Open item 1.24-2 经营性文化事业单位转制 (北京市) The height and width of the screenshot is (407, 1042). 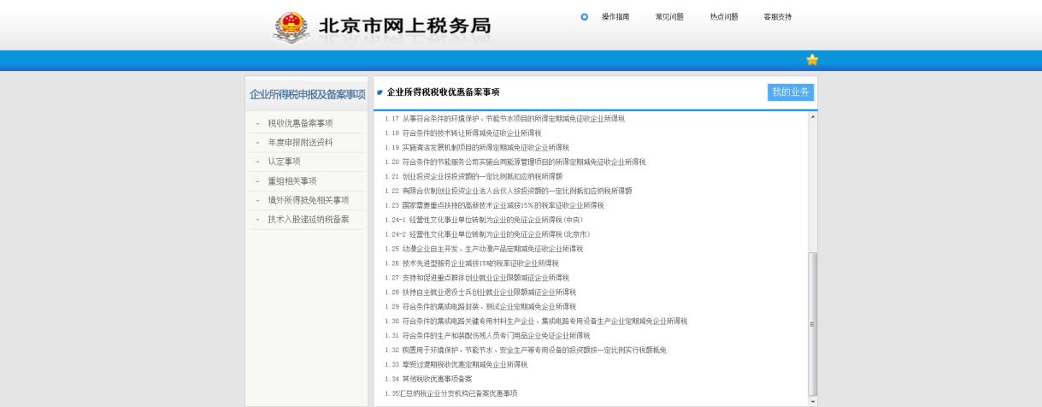[487, 234]
